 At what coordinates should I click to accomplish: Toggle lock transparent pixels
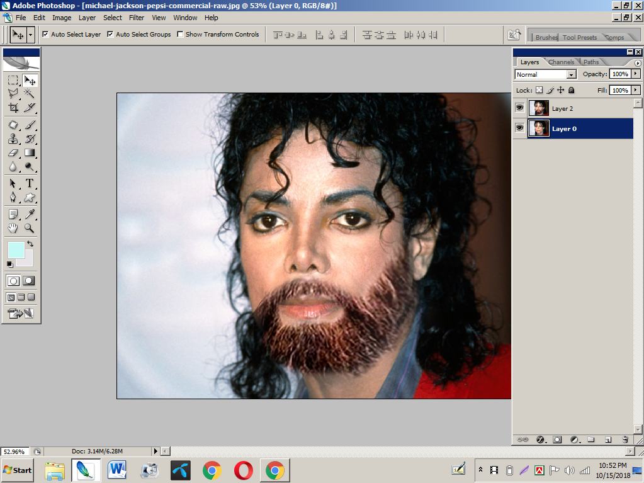click(x=539, y=90)
